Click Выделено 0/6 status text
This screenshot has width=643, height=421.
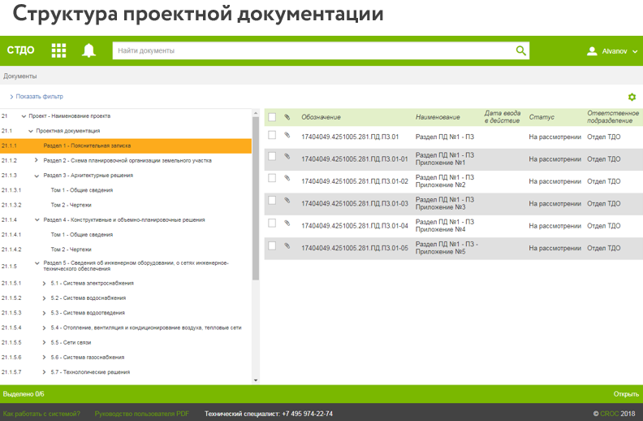pos(24,394)
